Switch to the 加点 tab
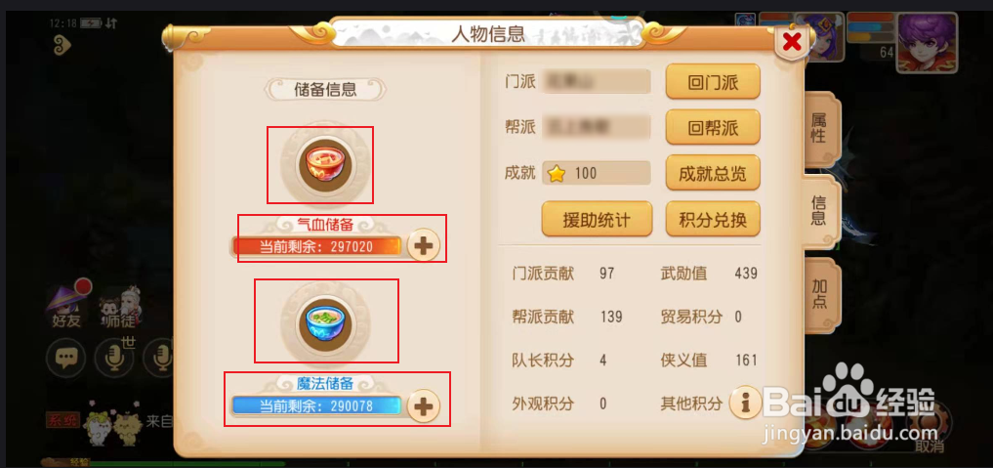 click(820, 295)
